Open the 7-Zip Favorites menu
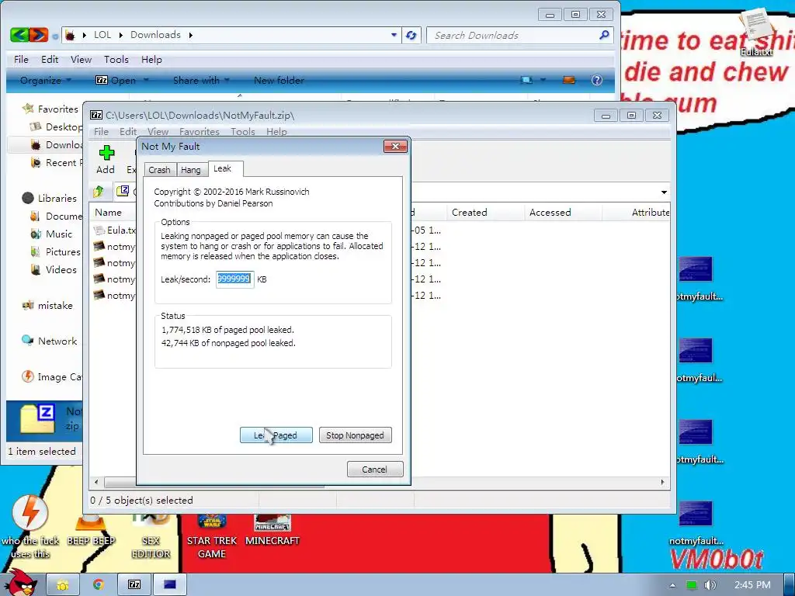This screenshot has height=596, width=795. tap(200, 132)
